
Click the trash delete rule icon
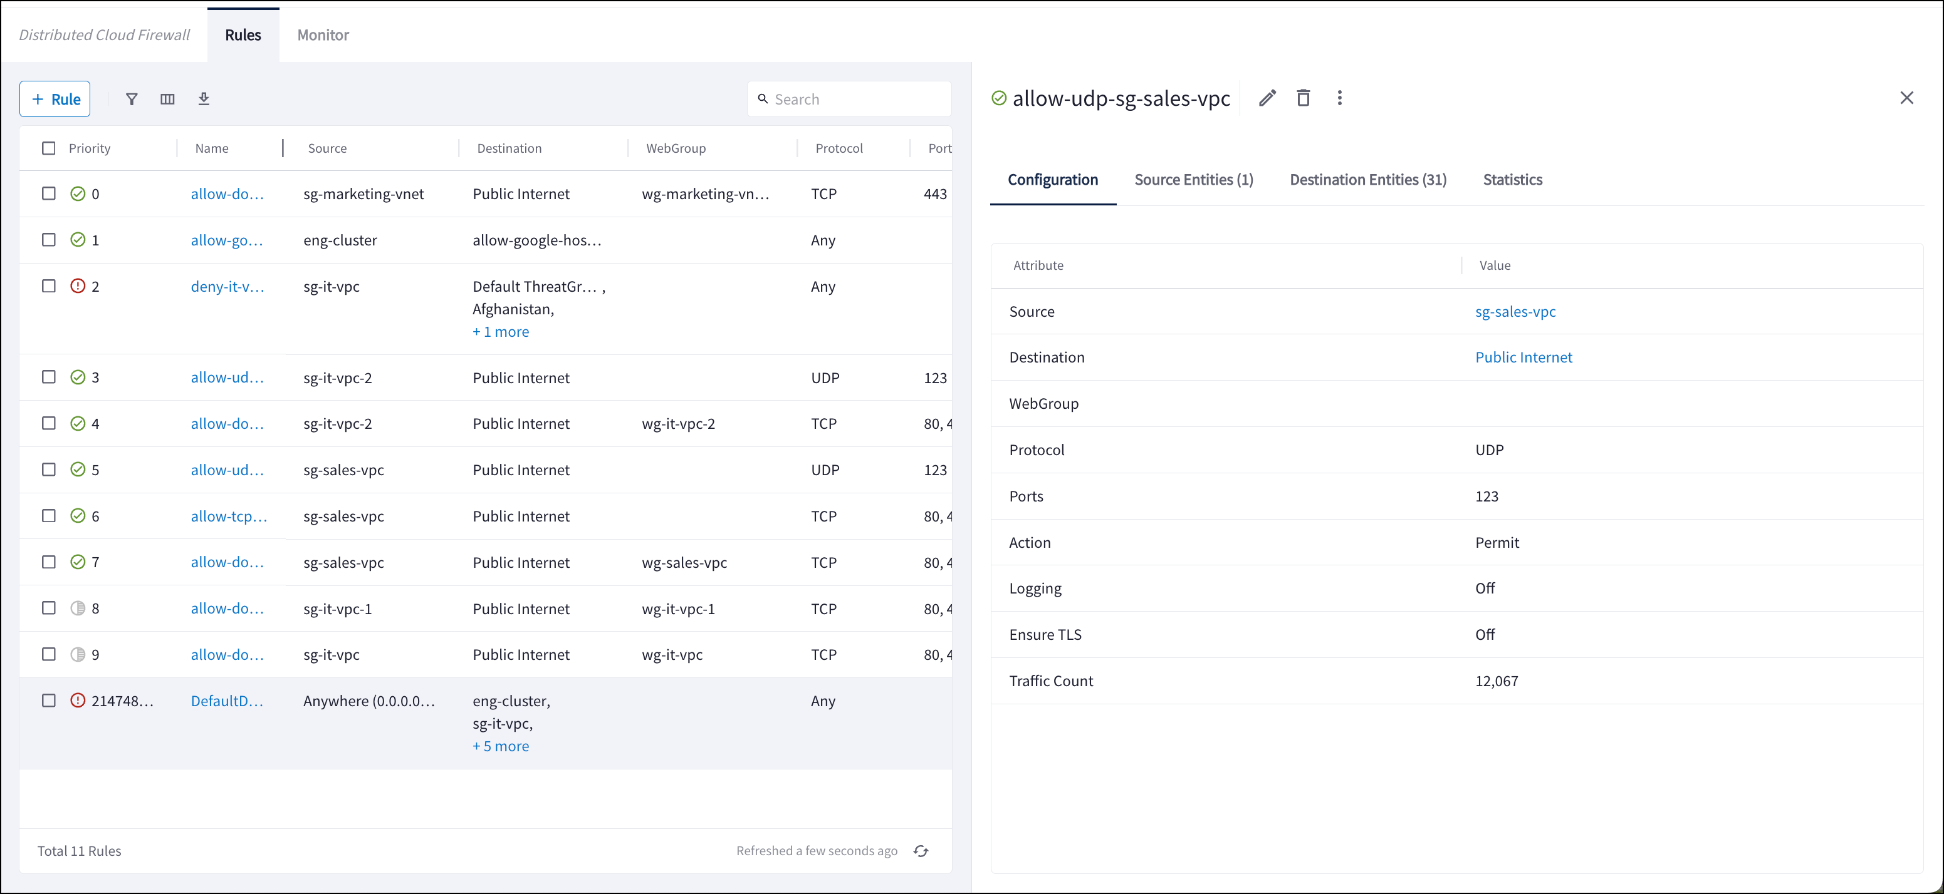click(x=1304, y=98)
